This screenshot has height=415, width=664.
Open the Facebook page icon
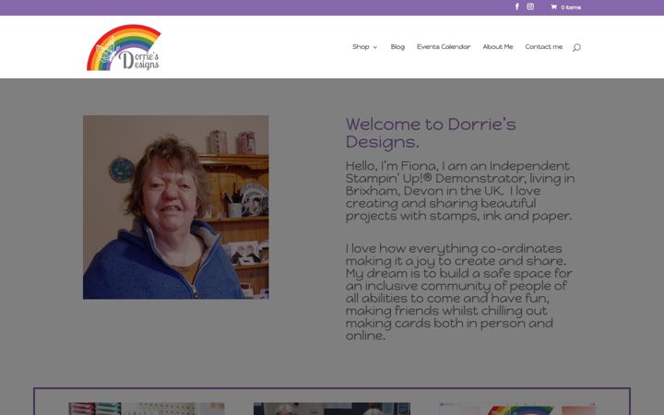pos(517,6)
